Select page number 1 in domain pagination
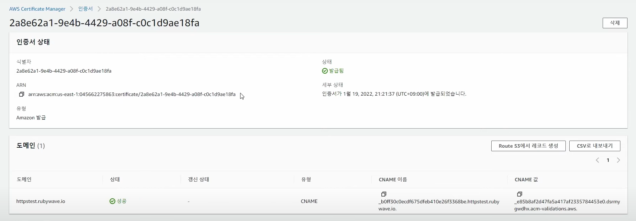The height and width of the screenshot is (221, 636). pyautogui.click(x=608, y=160)
